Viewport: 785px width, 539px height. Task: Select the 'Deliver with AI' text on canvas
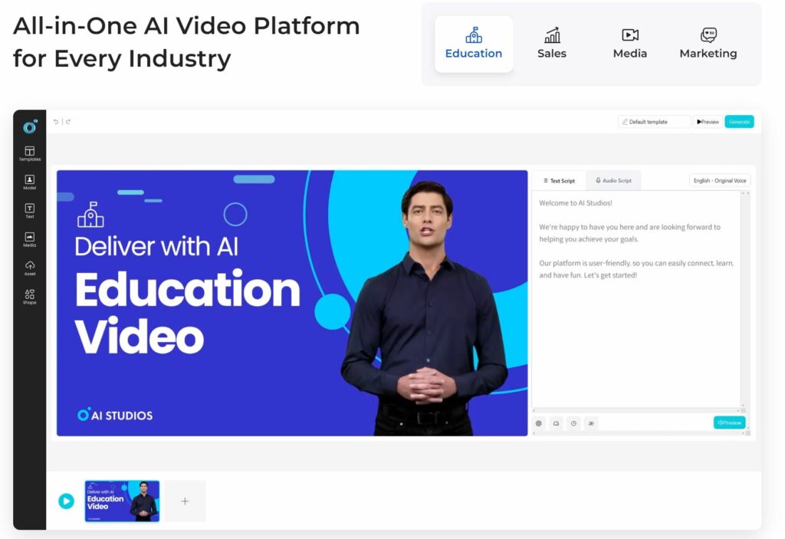(156, 246)
